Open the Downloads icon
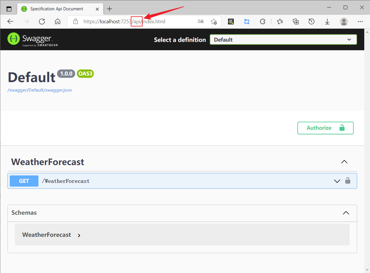 327,22
